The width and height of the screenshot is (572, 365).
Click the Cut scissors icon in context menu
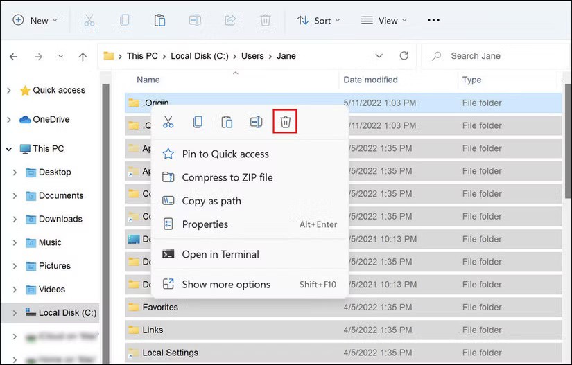click(168, 123)
